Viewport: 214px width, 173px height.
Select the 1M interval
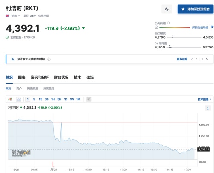coord(78,99)
